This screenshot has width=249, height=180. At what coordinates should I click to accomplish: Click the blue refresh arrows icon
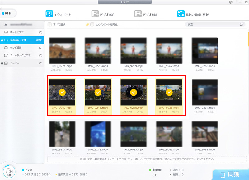[x=181, y=14]
